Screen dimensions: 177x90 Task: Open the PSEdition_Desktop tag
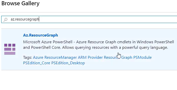[68, 63]
